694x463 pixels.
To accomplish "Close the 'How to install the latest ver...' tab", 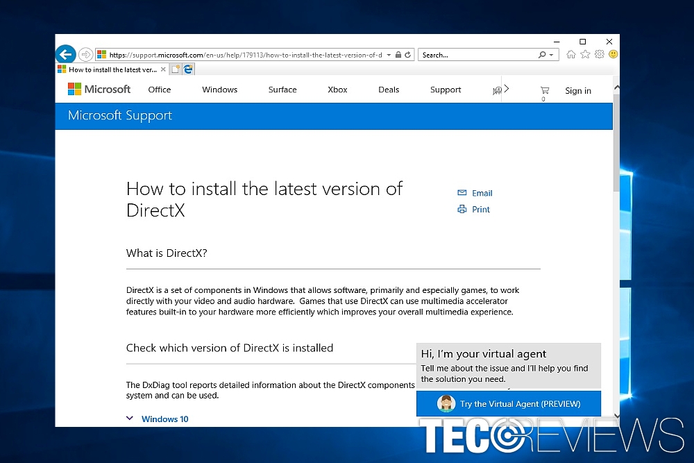I will [x=163, y=69].
